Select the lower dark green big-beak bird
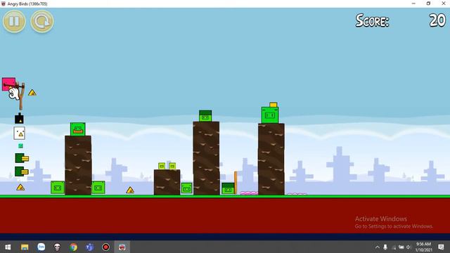Image resolution: width=450 pixels, height=253 pixels. coord(22,171)
